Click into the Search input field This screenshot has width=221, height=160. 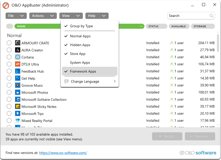point(188,16)
